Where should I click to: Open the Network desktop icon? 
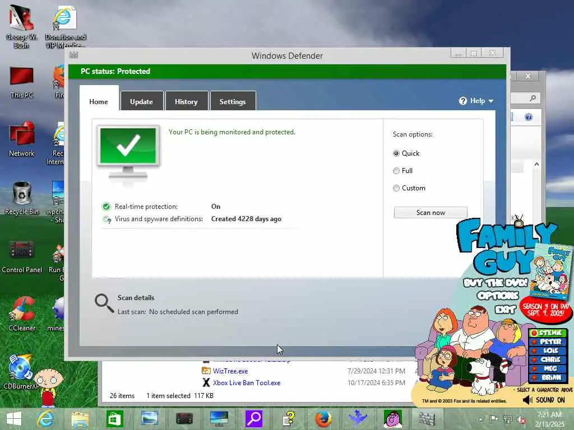[22, 139]
